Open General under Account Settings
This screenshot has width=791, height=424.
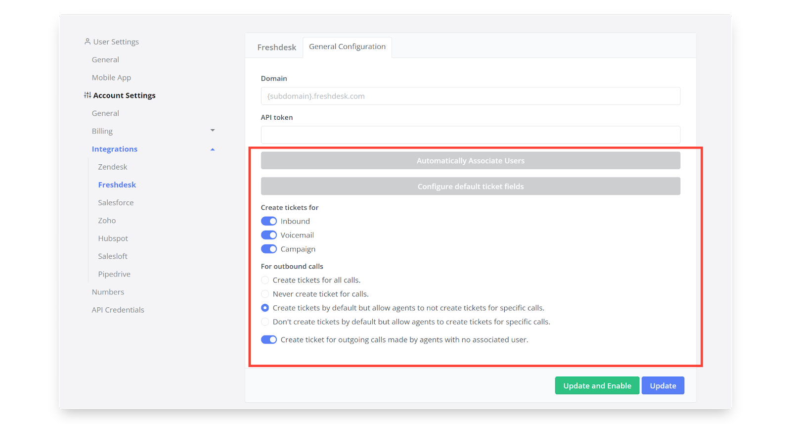(105, 113)
